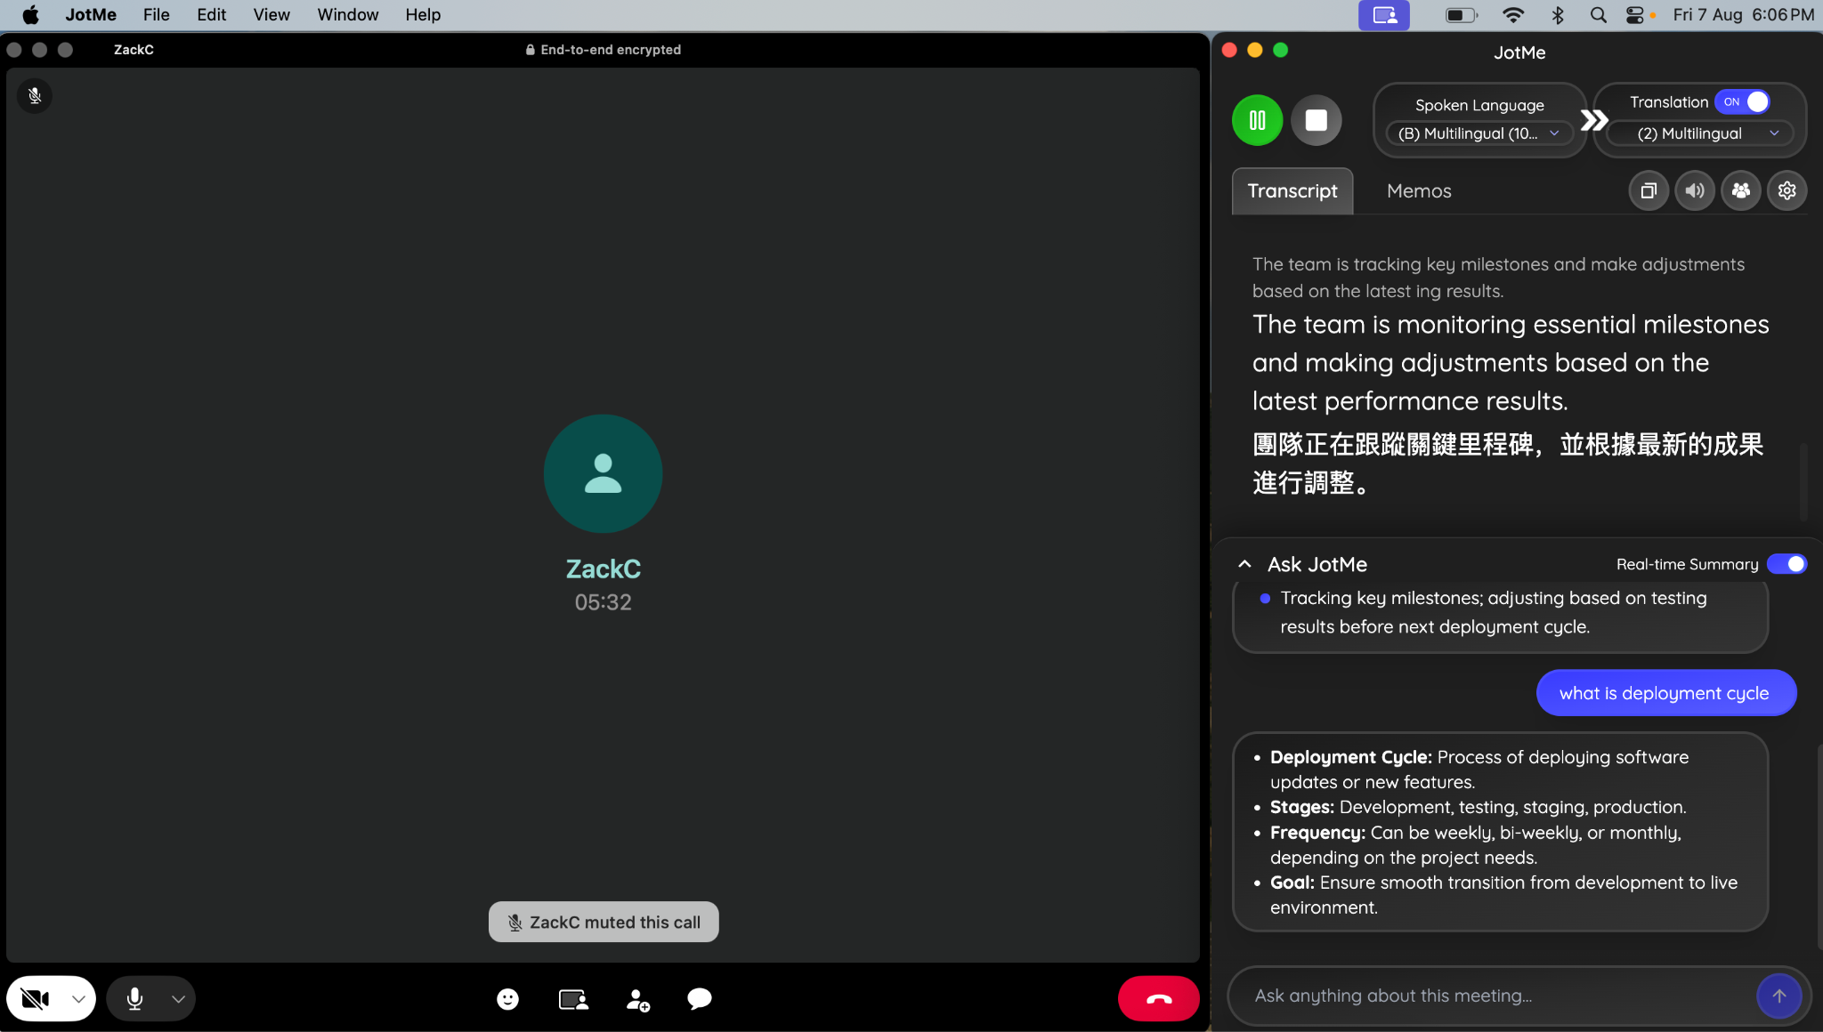
Task: Click the 'The team is monitoring essential milestones' text
Action: [x=1511, y=363]
